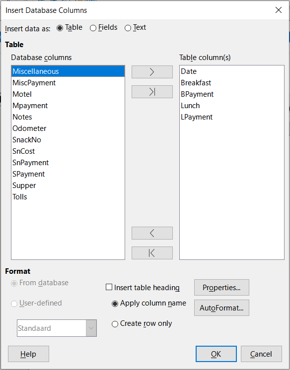Move all columns right with double arrow button
This screenshot has height=370, width=290.
[x=152, y=92]
